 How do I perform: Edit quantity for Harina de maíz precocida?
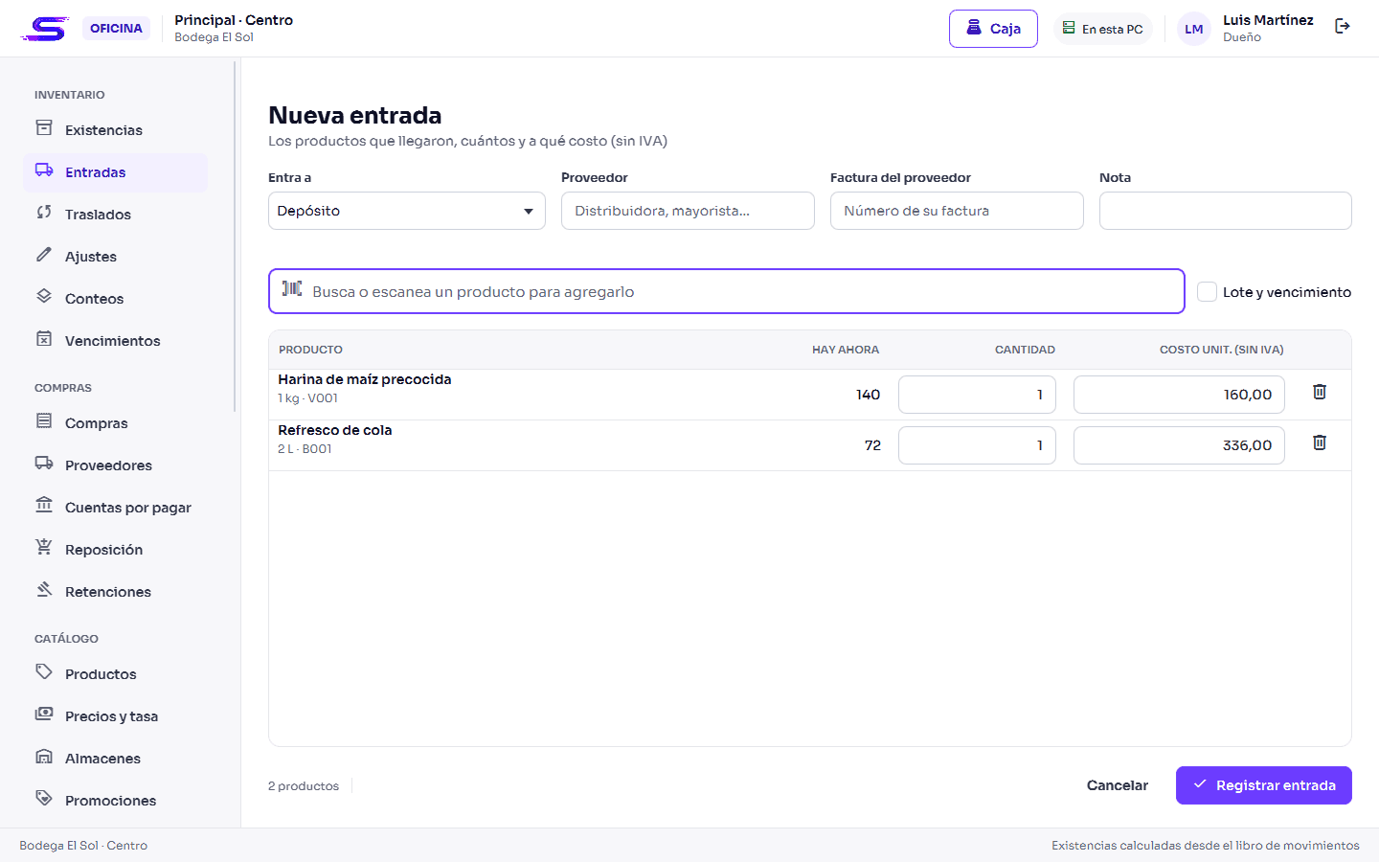point(977,395)
